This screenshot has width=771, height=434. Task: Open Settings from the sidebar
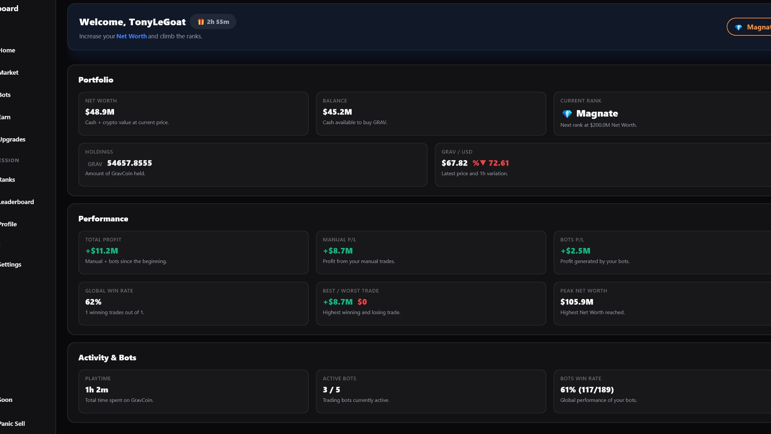point(11,264)
